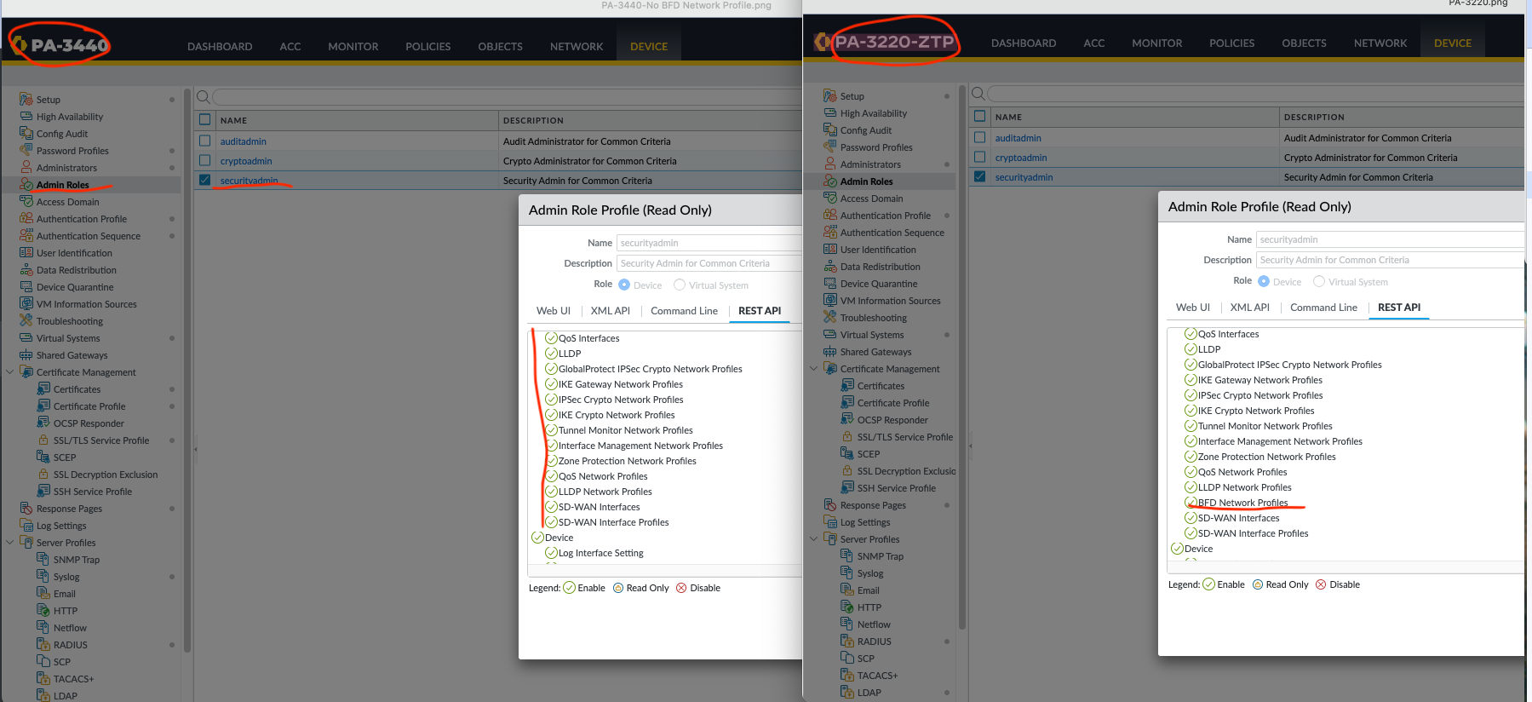Image resolution: width=1532 pixels, height=702 pixels.
Task: Open Web UI tab in PA-3440 dialog
Action: click(x=554, y=311)
